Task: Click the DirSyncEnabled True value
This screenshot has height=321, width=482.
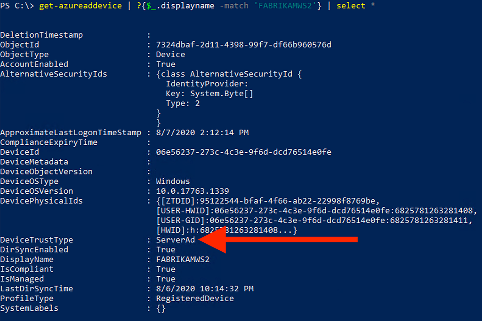Action: tap(166, 250)
